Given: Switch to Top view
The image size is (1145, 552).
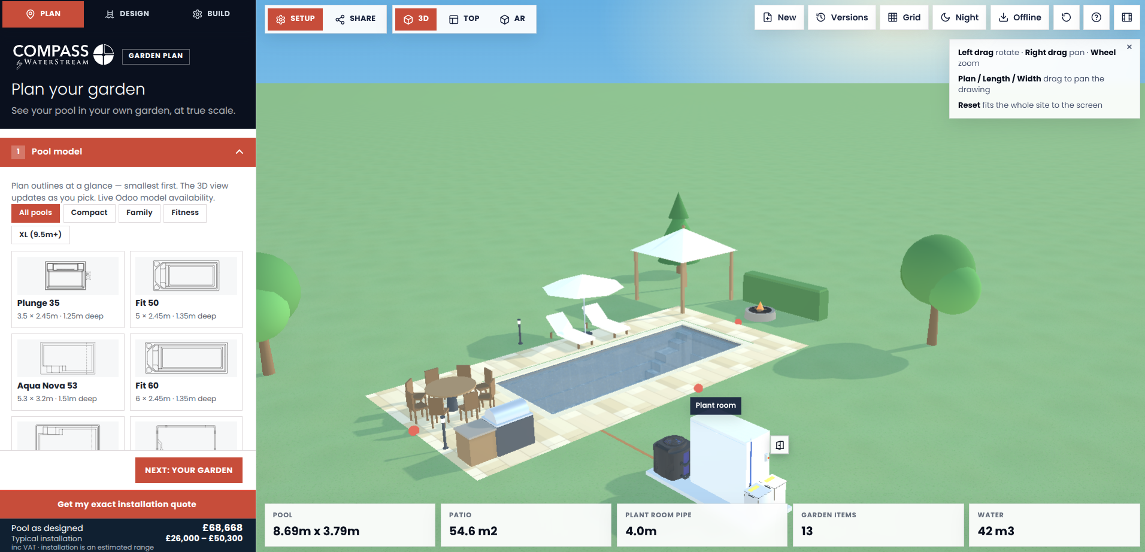Looking at the screenshot, I should coord(465,19).
